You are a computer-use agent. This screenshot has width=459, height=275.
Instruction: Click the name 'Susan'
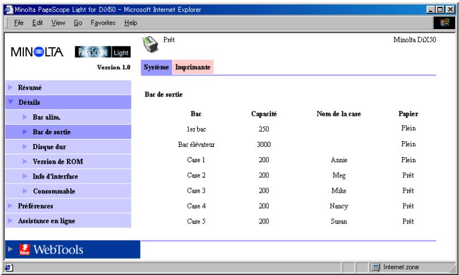point(339,221)
